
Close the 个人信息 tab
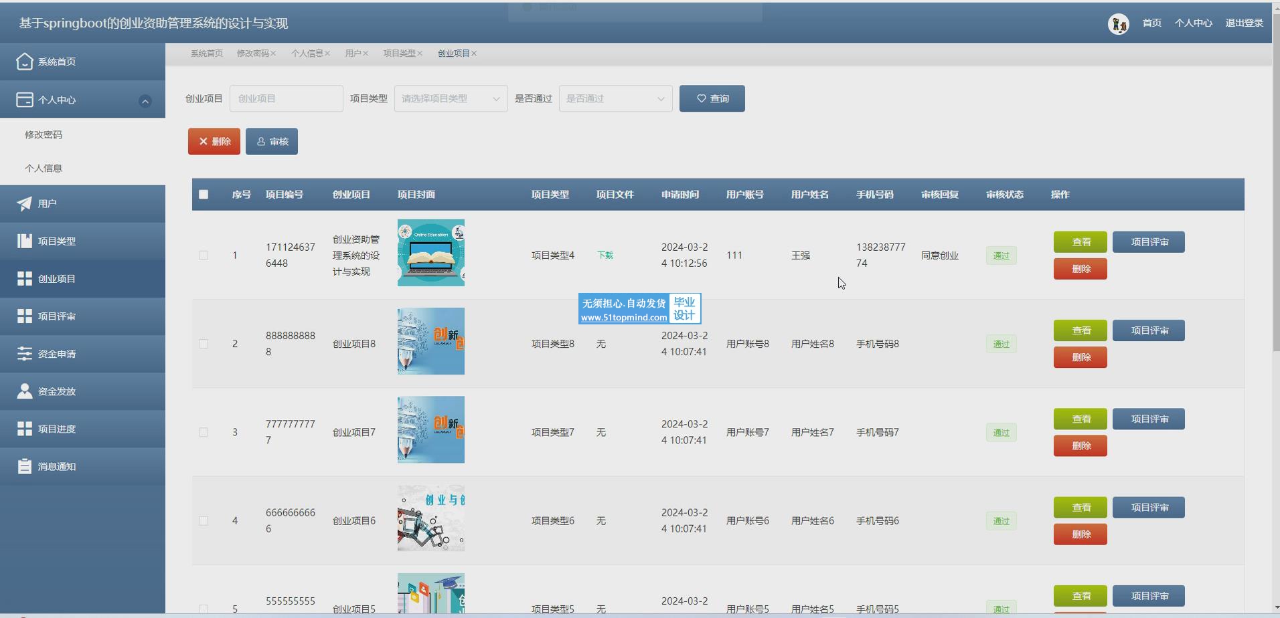(x=327, y=54)
